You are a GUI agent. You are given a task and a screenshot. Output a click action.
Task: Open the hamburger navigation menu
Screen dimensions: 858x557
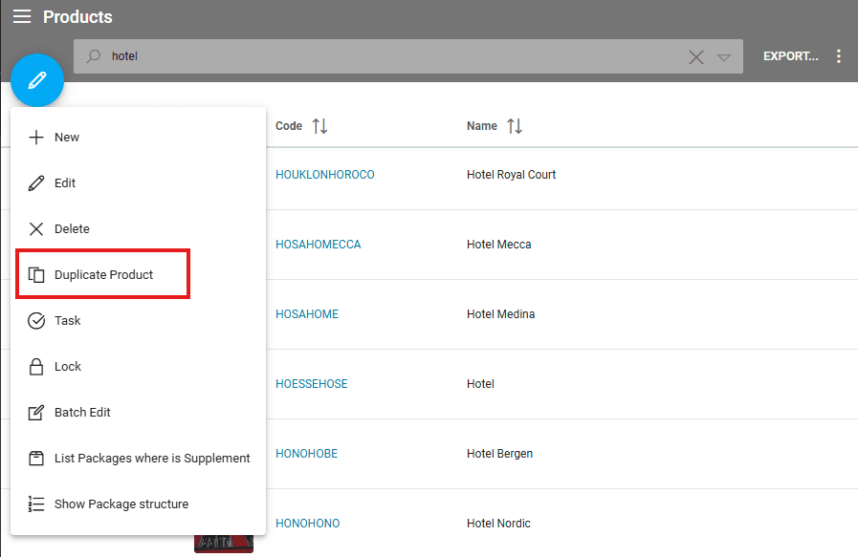pos(22,17)
